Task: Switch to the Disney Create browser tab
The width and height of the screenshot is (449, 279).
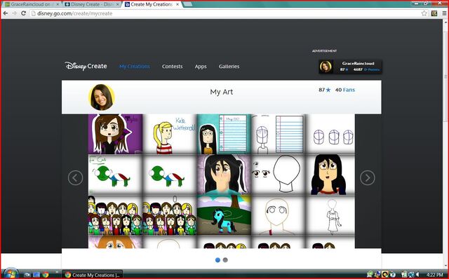Action: (91, 4)
